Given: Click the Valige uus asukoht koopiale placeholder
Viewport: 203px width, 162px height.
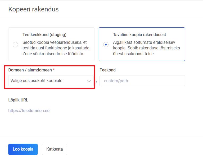Looking at the screenshot, I should pos(37,81).
